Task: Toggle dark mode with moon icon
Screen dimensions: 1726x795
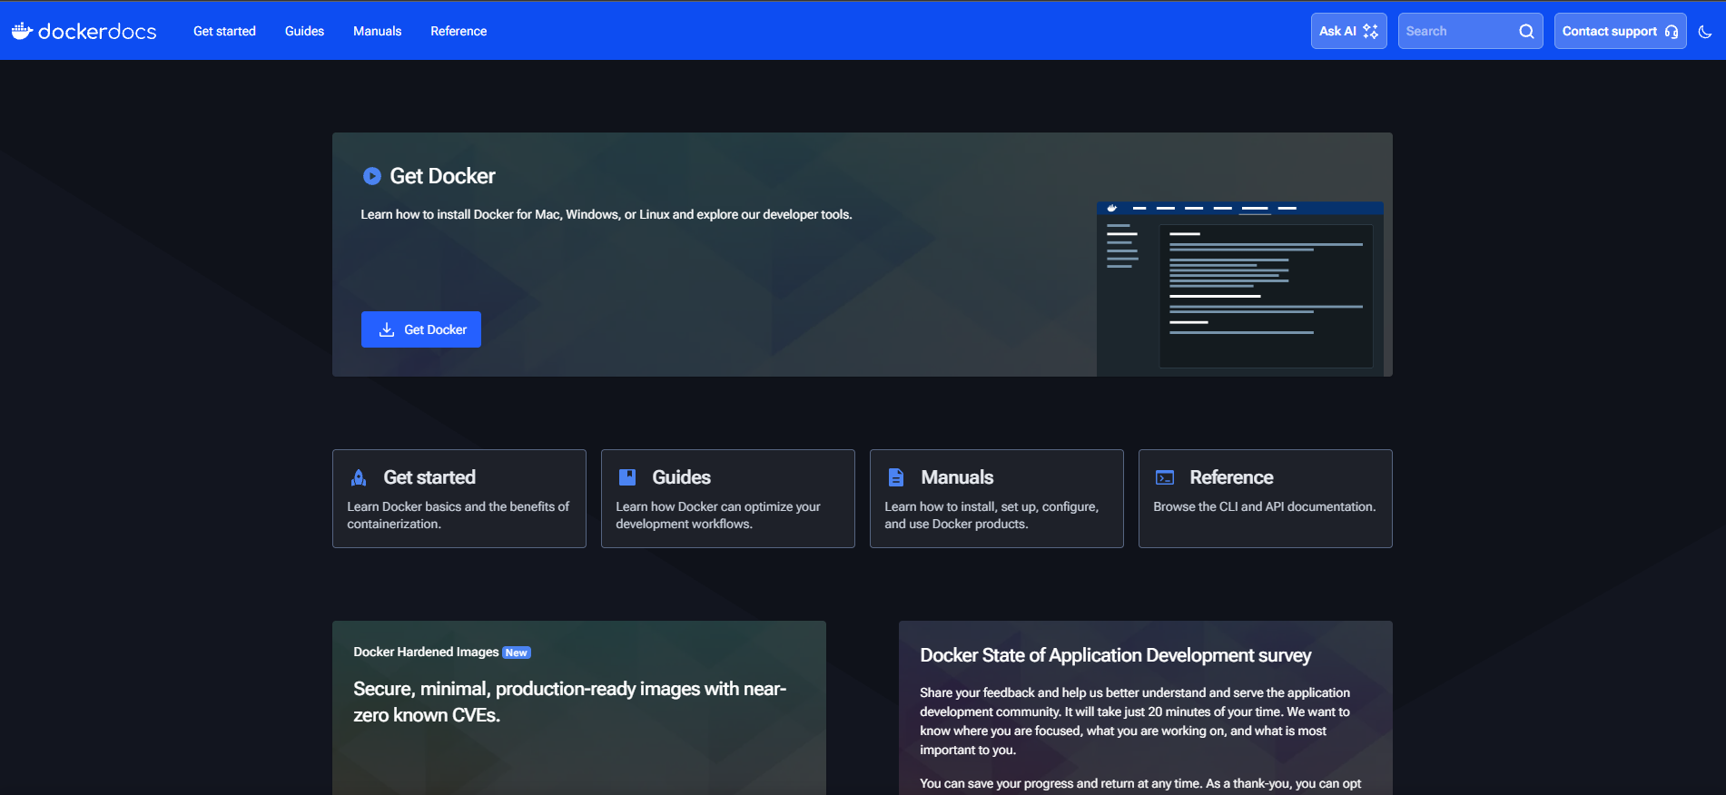Action: click(1704, 32)
